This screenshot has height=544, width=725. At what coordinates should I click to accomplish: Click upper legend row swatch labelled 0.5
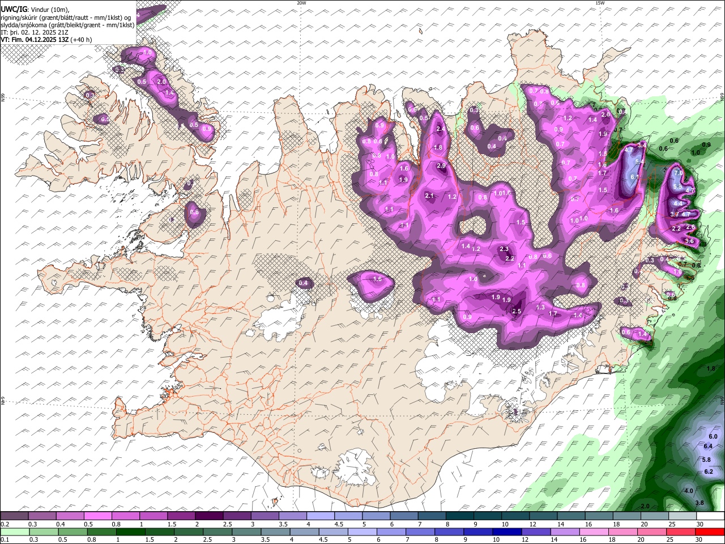click(97, 516)
